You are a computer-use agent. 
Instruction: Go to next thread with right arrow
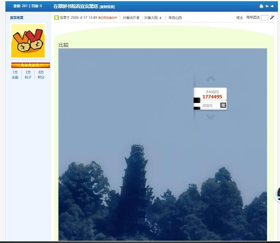click(x=272, y=6)
